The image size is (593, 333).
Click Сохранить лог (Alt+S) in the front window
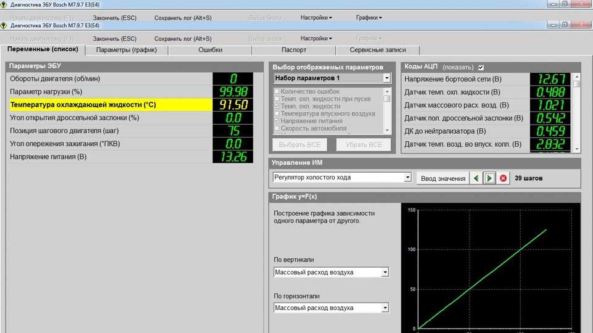183,39
